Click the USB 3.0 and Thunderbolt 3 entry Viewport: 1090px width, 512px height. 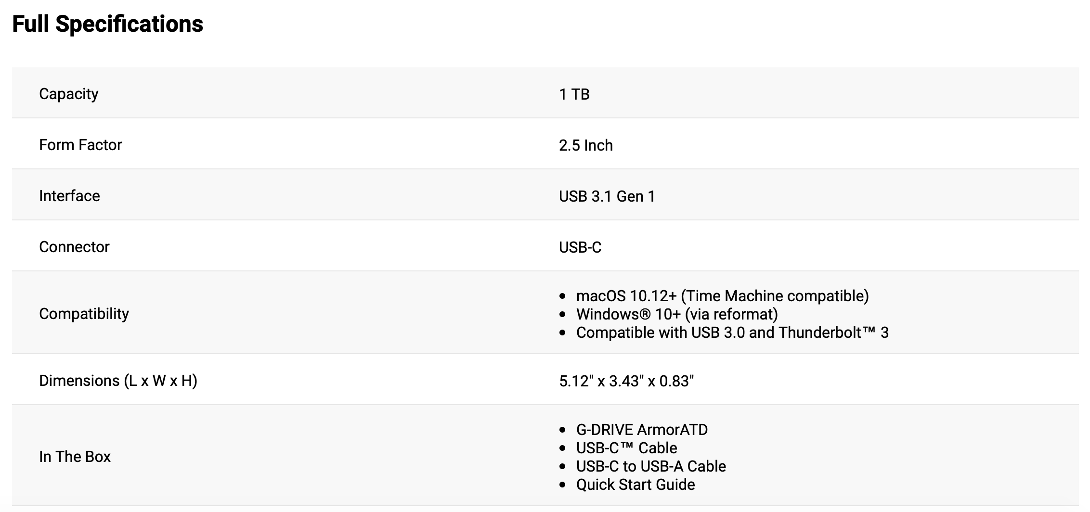(x=732, y=333)
